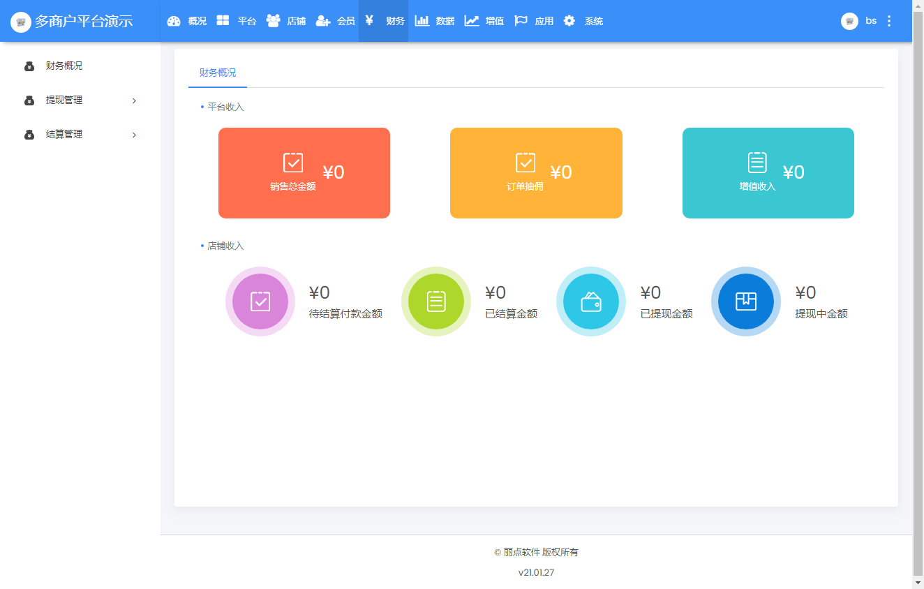Click the user avatar next to bs
The height and width of the screenshot is (589, 924).
(x=849, y=21)
